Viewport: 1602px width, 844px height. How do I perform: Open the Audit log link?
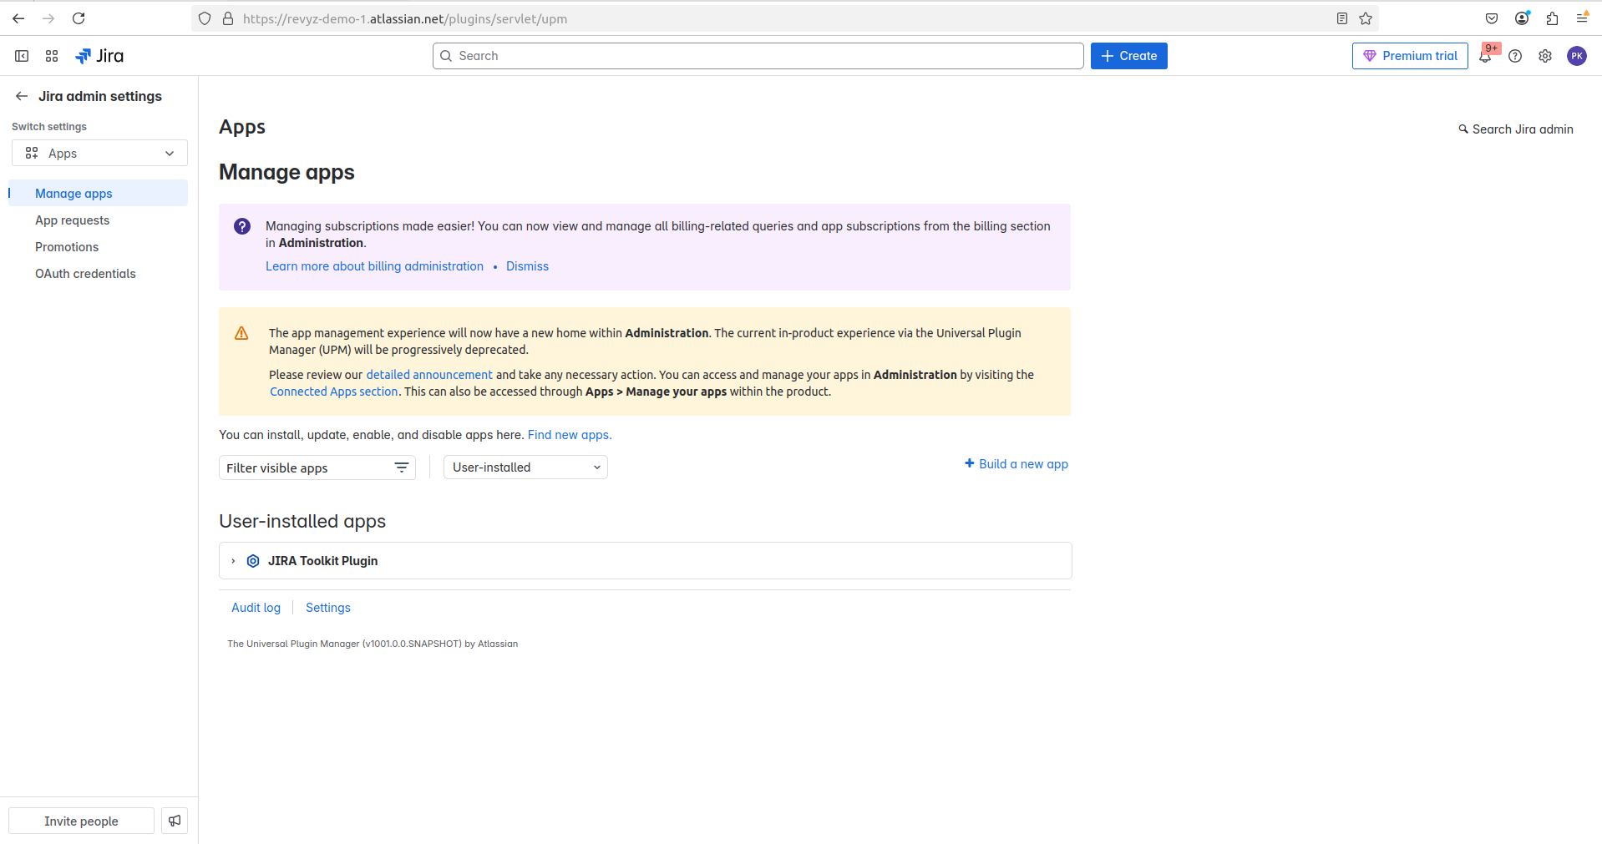click(x=256, y=608)
